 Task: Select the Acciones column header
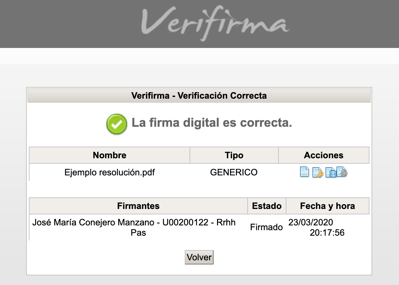[x=323, y=155]
